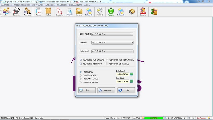Open the Recibo receipt icon
This screenshot has height=120, width=213.
tap(100, 12)
